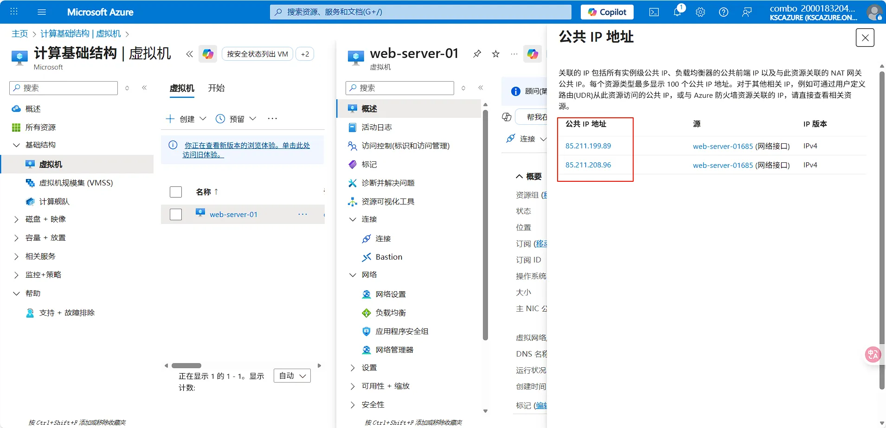Click the top search resources field
Viewport: 886px width, 428px height.
pos(420,12)
